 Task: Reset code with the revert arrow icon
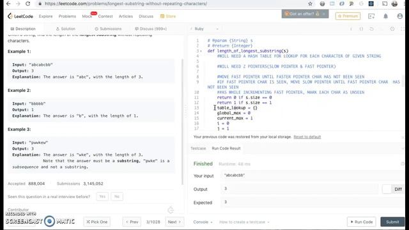[x=372, y=29]
